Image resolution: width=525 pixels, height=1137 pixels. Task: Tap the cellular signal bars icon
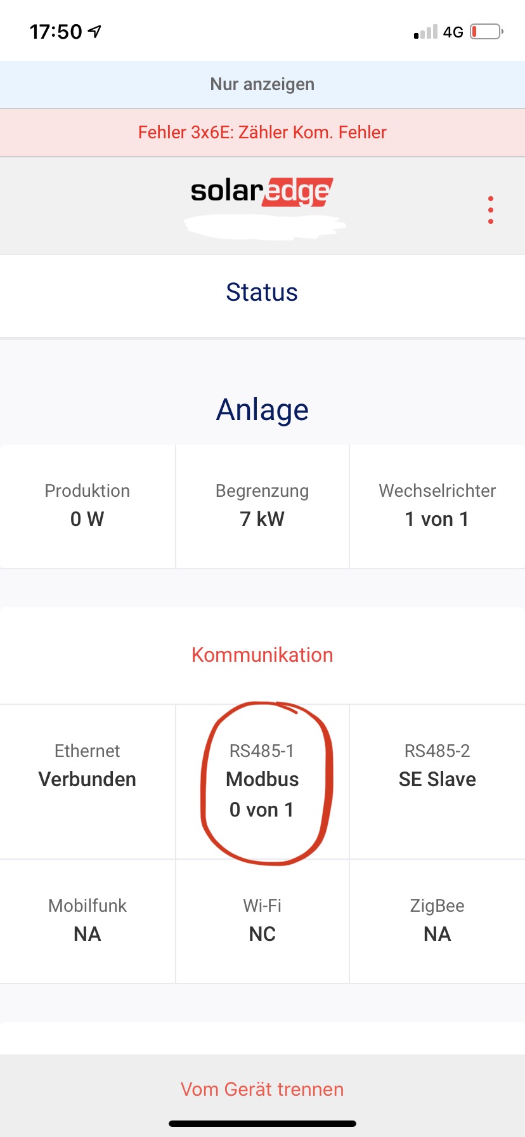click(x=425, y=32)
